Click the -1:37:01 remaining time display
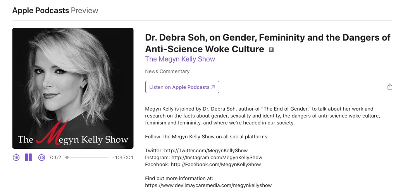396x194 pixels. tap(122, 157)
